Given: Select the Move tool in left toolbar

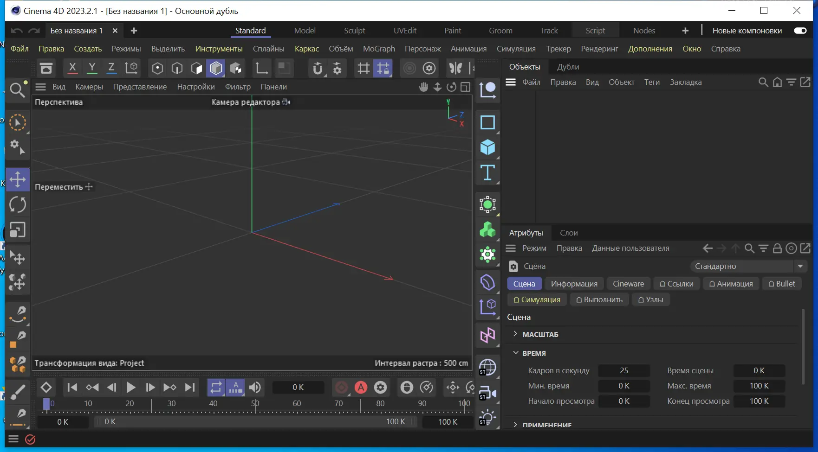Looking at the screenshot, I should pyautogui.click(x=18, y=179).
